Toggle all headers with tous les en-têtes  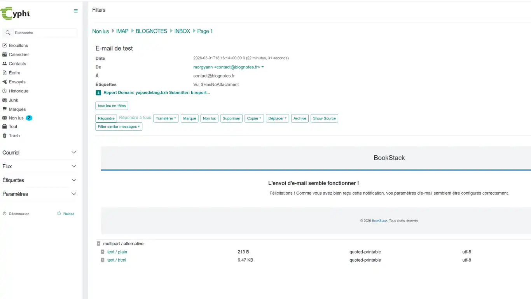click(112, 106)
